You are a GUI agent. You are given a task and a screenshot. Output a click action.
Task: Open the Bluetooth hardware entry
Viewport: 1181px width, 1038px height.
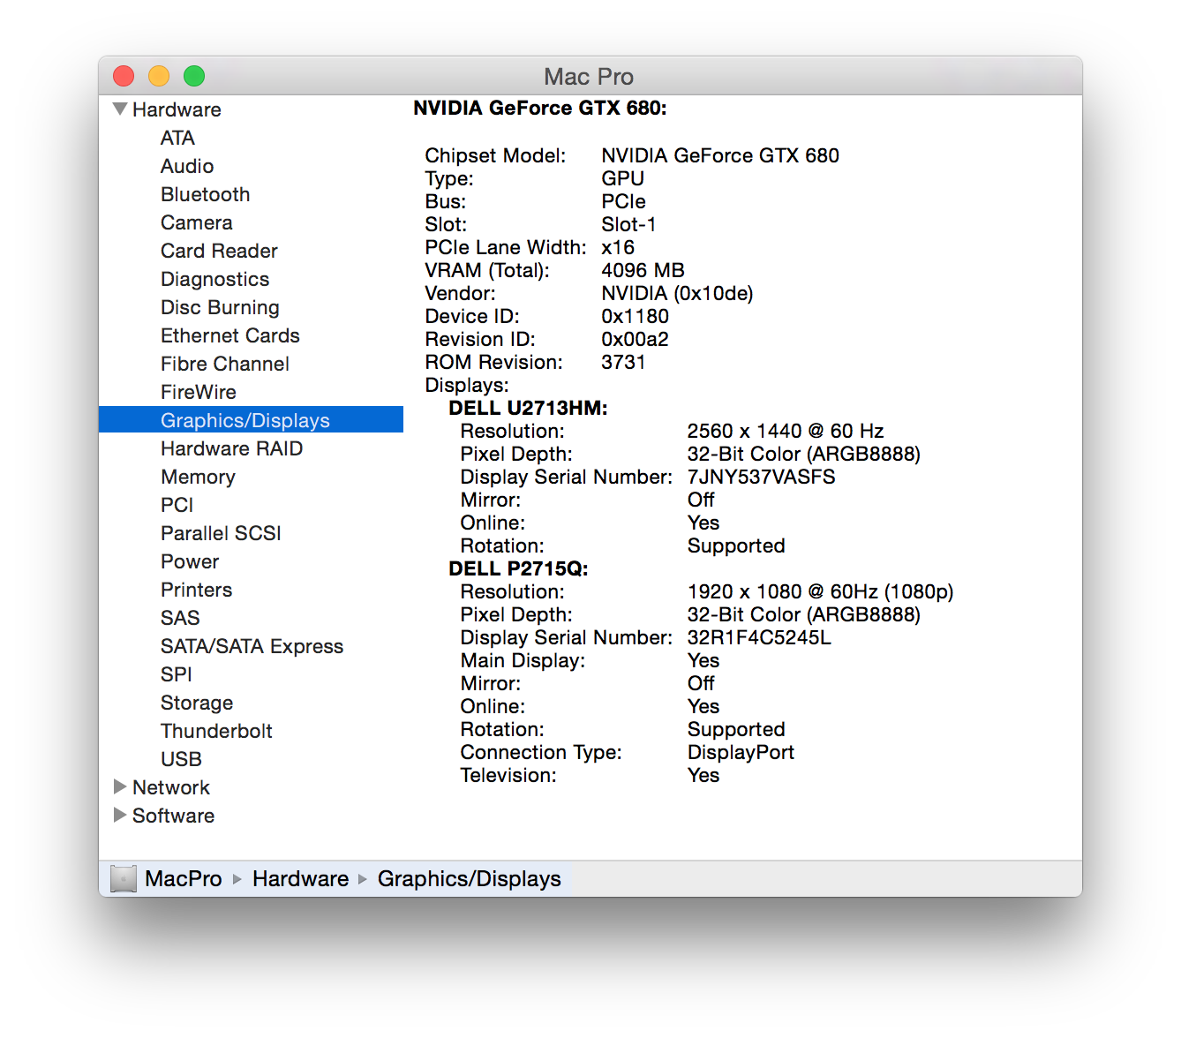pos(205,194)
